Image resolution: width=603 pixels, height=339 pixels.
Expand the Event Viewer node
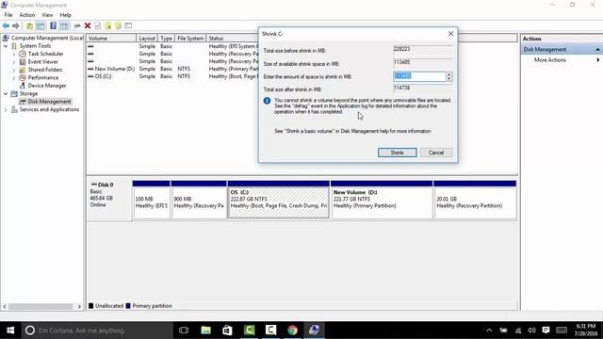tap(14, 62)
